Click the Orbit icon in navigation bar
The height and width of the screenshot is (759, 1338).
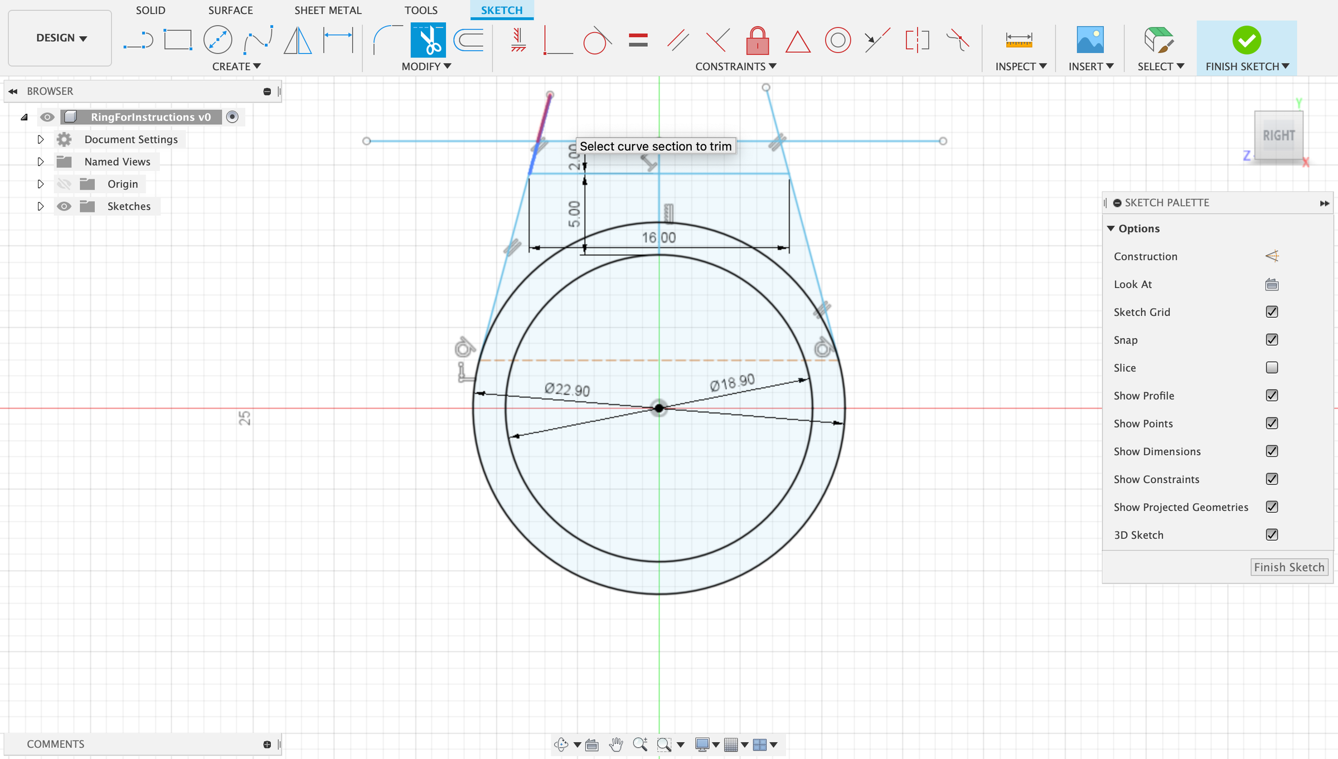[561, 744]
